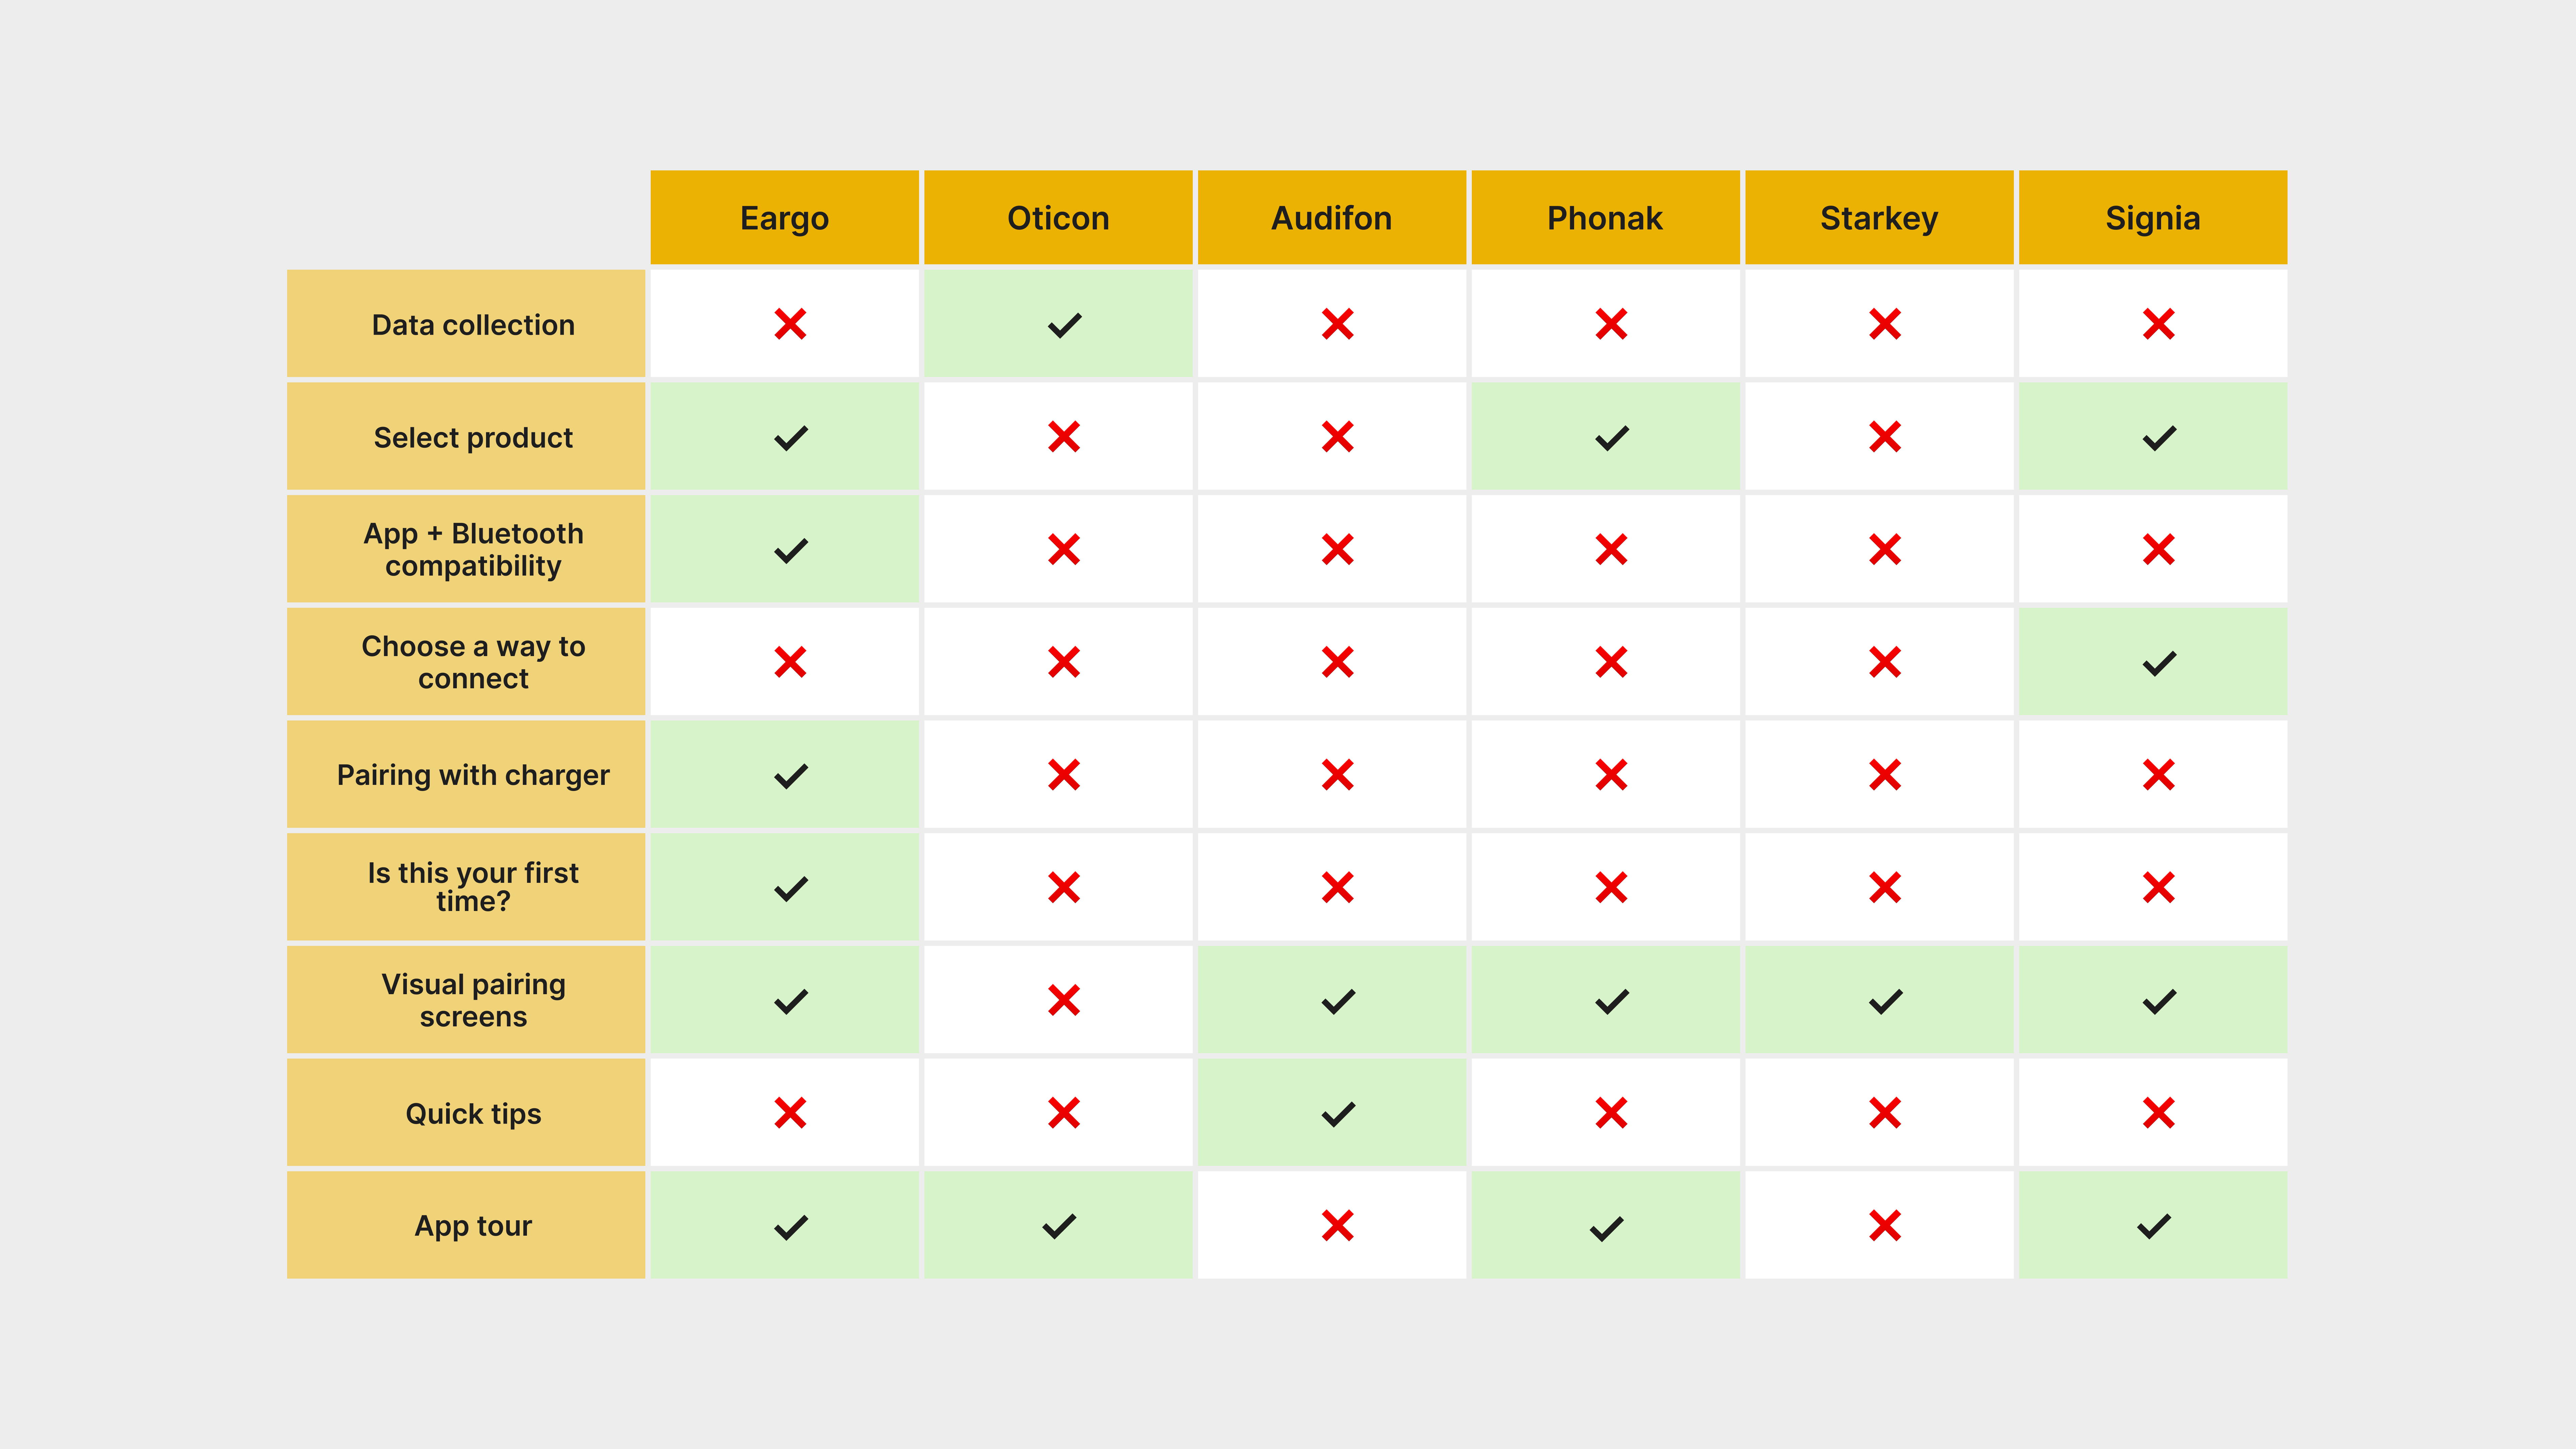Click the red X for Starkey App tour
This screenshot has width=2576, height=1449.
pyautogui.click(x=1885, y=1226)
